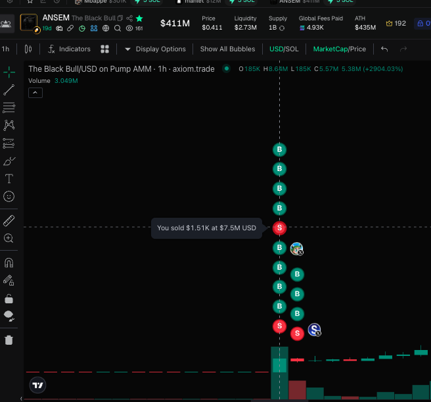This screenshot has width=431, height=402.
Task: Open the emoji icons tool
Action: [x=9, y=197]
